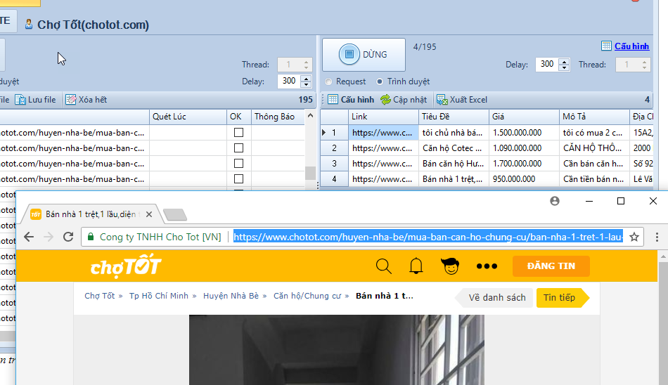Screen dimensions: 668x385
Task: Click the Căn hộ/Chung cư breadcrumb
Action: click(307, 296)
